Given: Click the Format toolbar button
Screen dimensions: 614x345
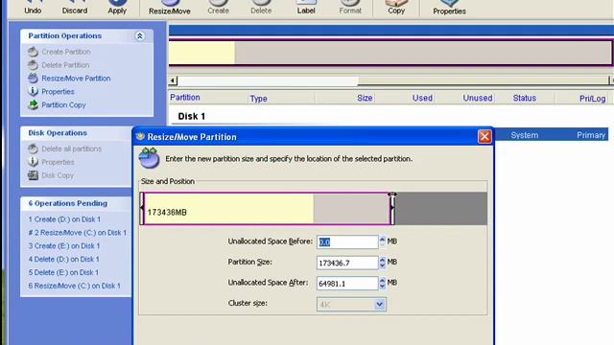Looking at the screenshot, I should [x=350, y=8].
